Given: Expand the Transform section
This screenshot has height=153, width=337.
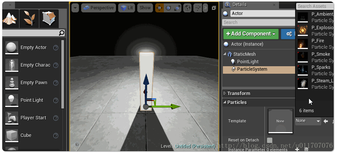Looking at the screenshot, I should click(x=225, y=93).
